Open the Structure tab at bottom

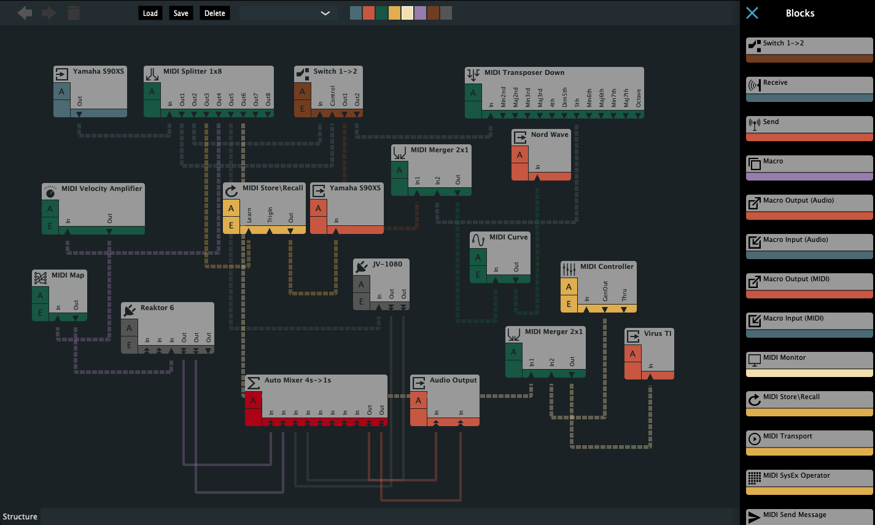20,516
